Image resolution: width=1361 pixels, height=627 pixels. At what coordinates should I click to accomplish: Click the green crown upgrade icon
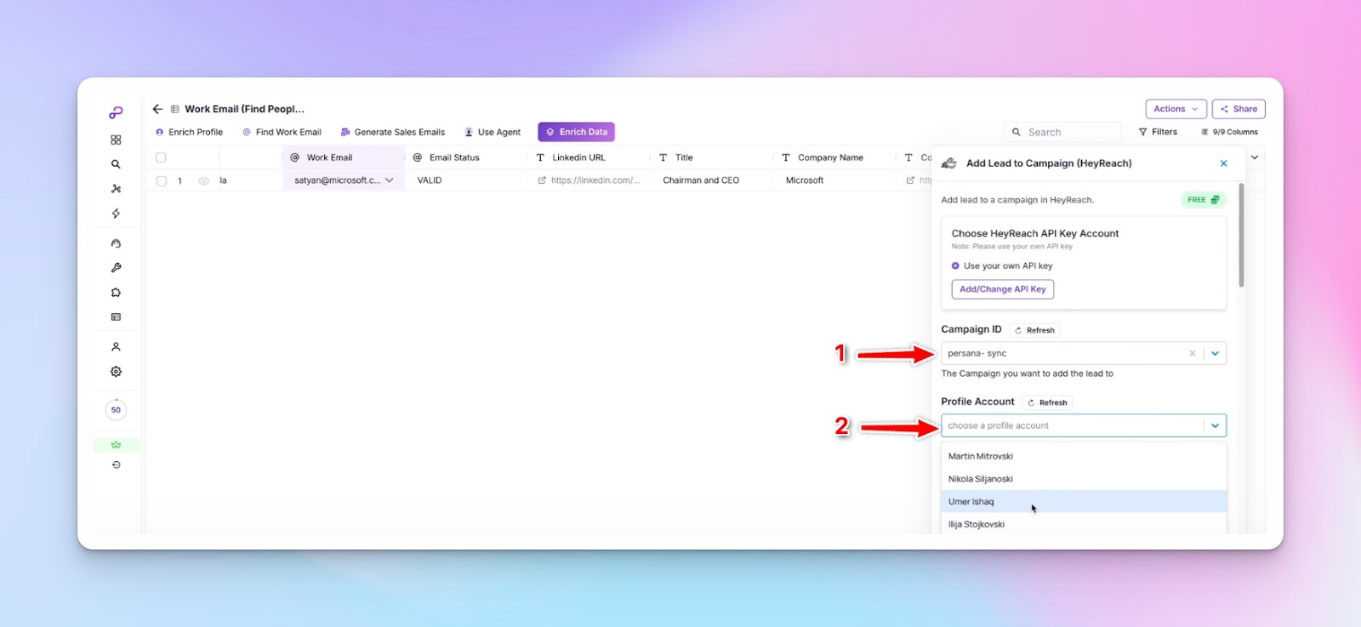116,445
